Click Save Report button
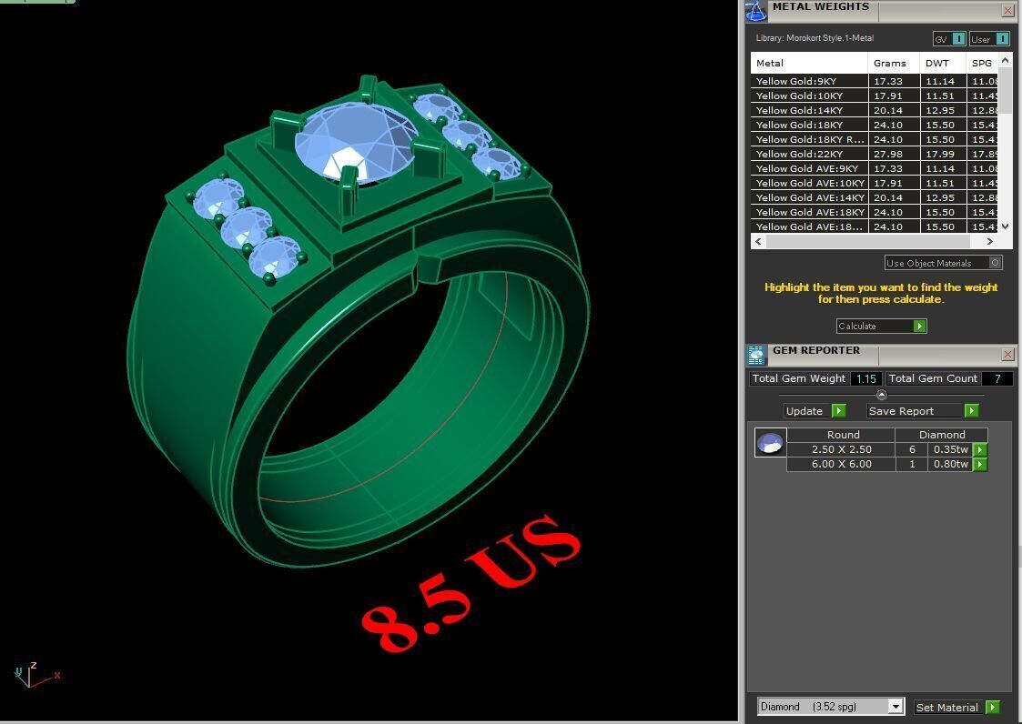The image size is (1022, 724). pos(916,410)
